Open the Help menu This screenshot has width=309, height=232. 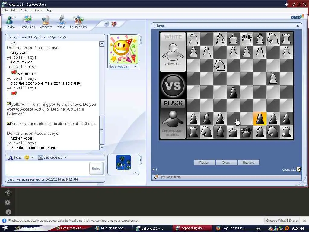click(49, 10)
